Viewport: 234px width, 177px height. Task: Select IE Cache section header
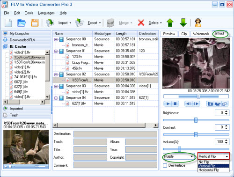[x=27, y=46]
